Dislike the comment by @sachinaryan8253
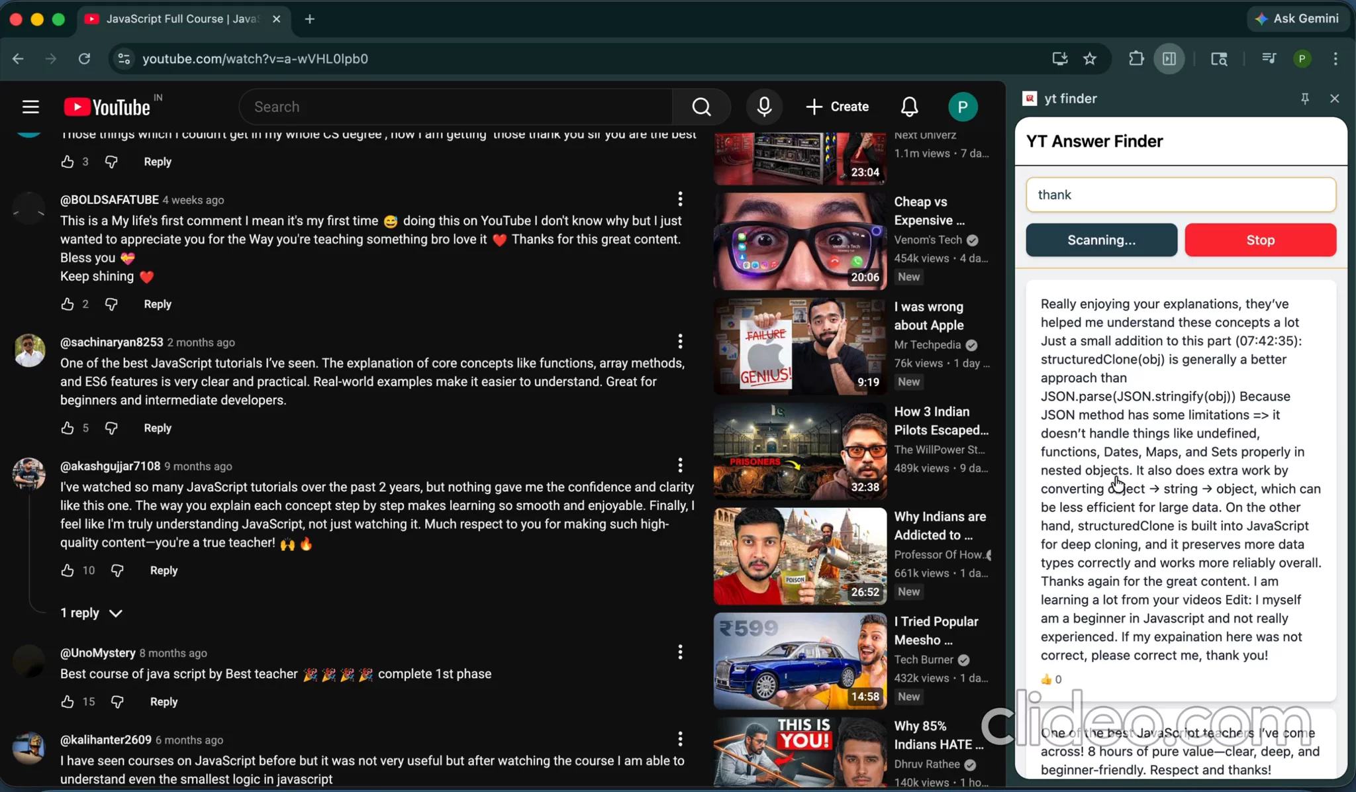Screen dimensions: 1356x792 [x=111, y=428]
